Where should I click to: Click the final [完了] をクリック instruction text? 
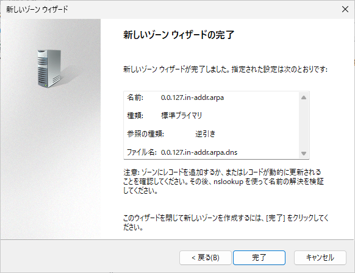pyautogui.click(x=226, y=222)
